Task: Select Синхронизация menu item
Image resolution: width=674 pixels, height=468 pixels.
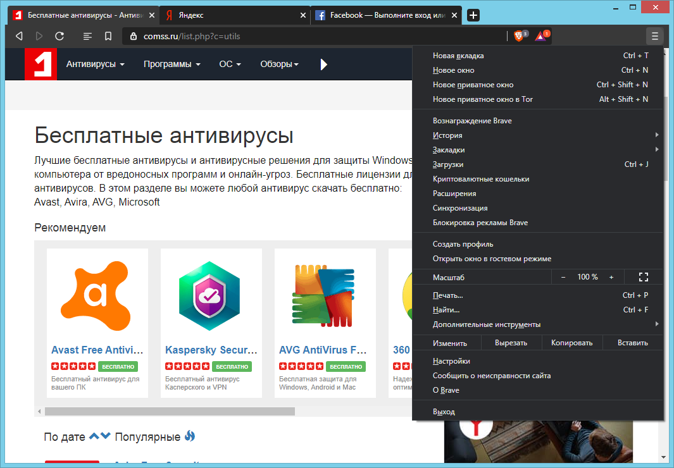Action: pyautogui.click(x=538, y=208)
